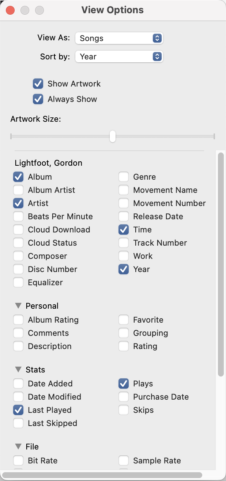Collapse the File section triangle
Screen dimensions: 226x481
pos(18,447)
